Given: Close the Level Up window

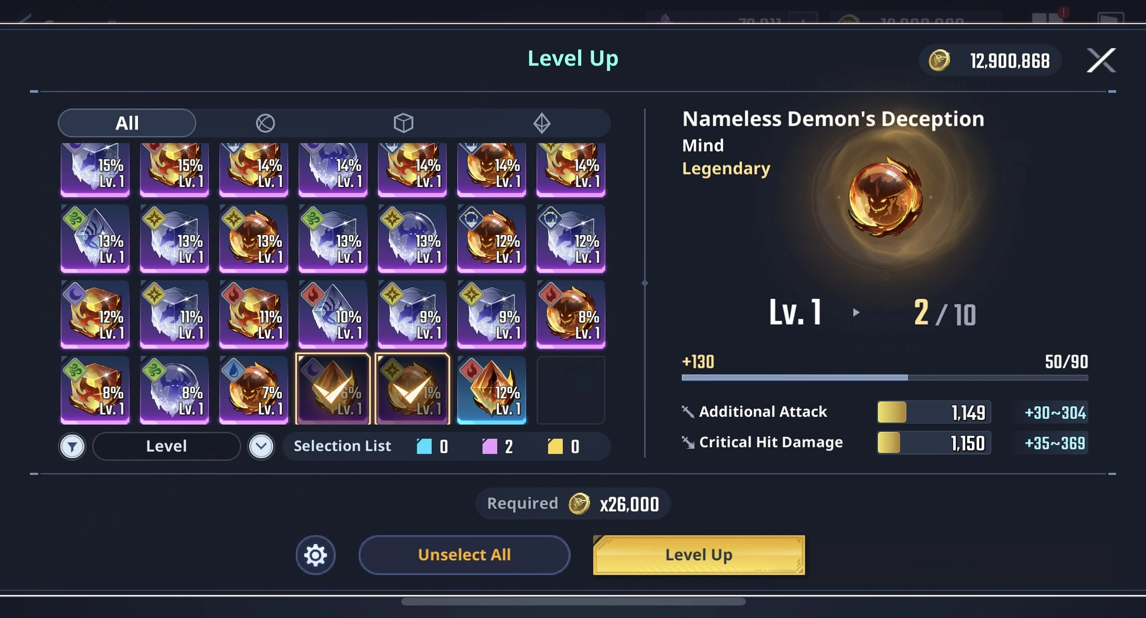Looking at the screenshot, I should click(x=1101, y=60).
